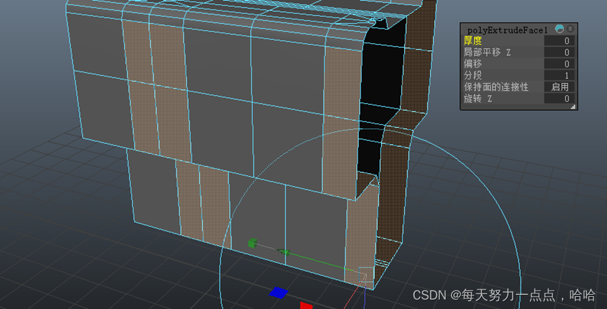Image resolution: width=607 pixels, height=309 pixels.
Task: Click the 分段 value field
Action: click(559, 76)
